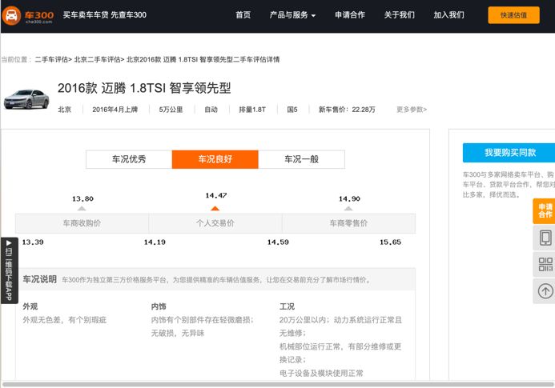Click the 内饰 section heading
The height and width of the screenshot is (388, 555).
[x=159, y=306]
